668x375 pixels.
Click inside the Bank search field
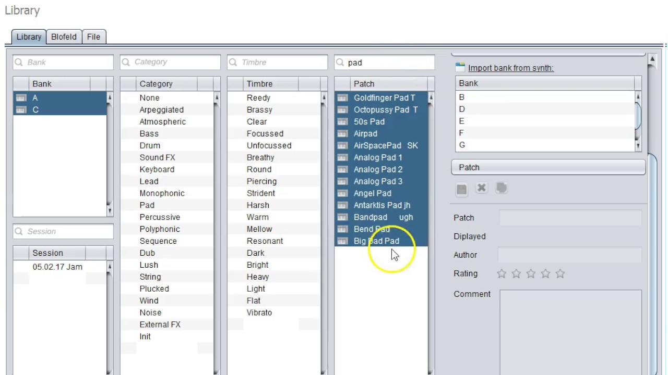click(x=63, y=63)
